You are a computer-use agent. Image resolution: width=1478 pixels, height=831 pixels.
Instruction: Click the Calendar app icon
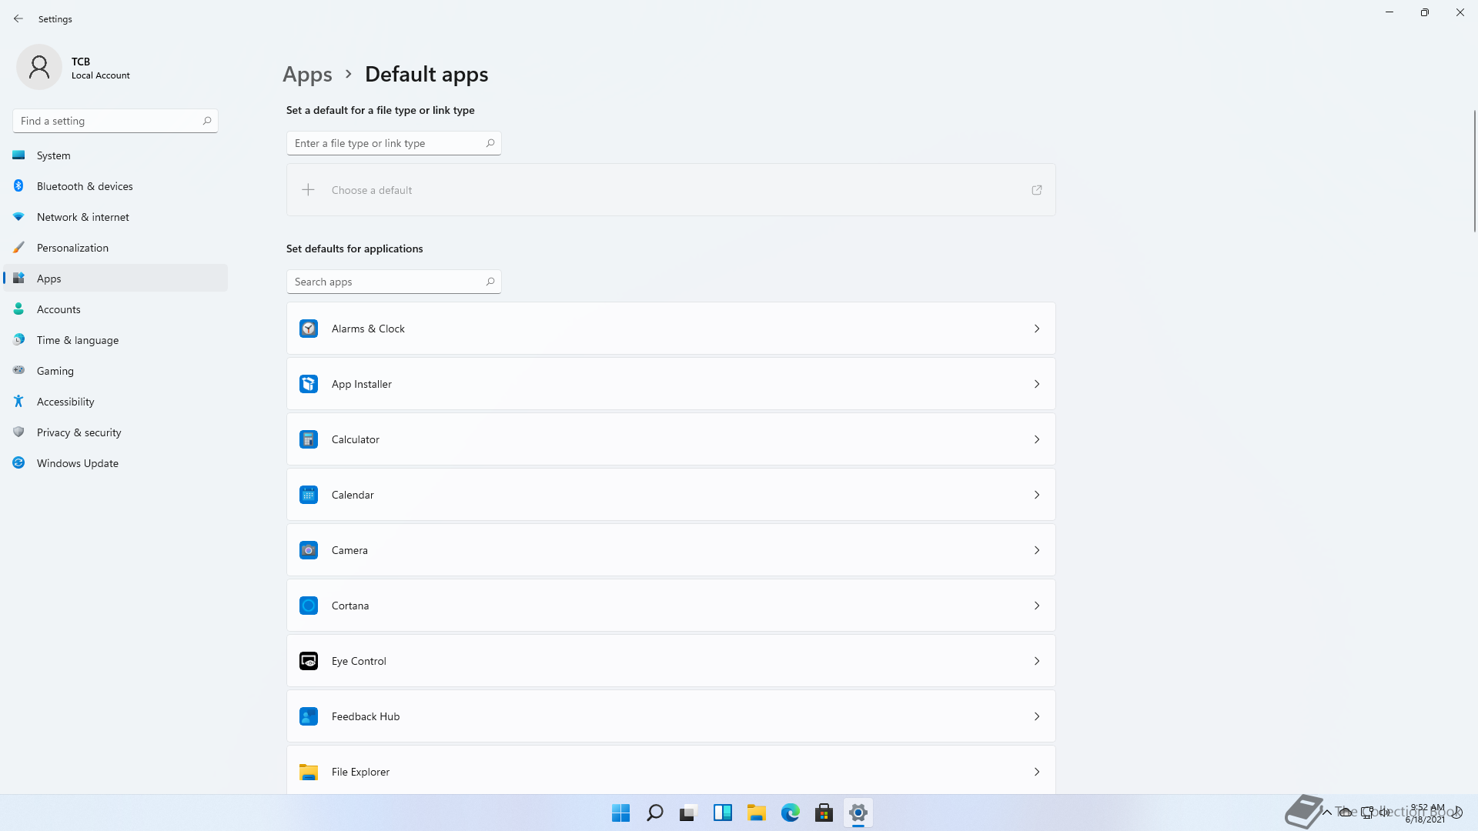point(309,495)
